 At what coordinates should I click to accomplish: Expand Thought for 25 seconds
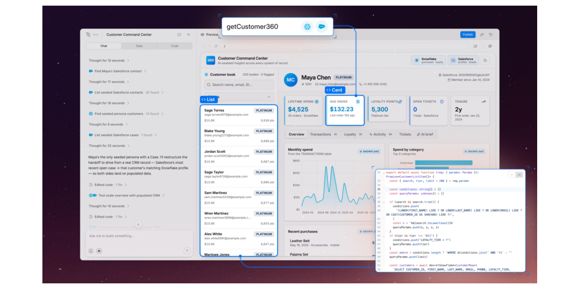[x=109, y=146]
